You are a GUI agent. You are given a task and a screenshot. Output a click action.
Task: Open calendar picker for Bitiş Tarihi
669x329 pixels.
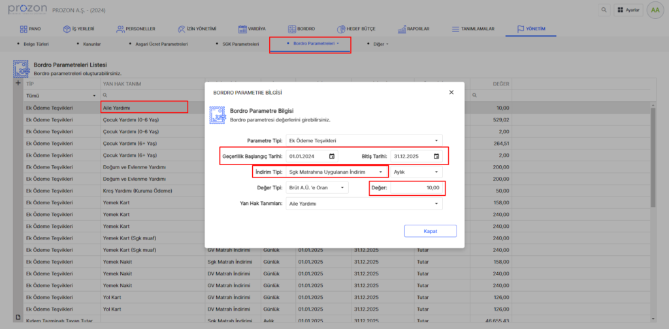pyautogui.click(x=436, y=157)
